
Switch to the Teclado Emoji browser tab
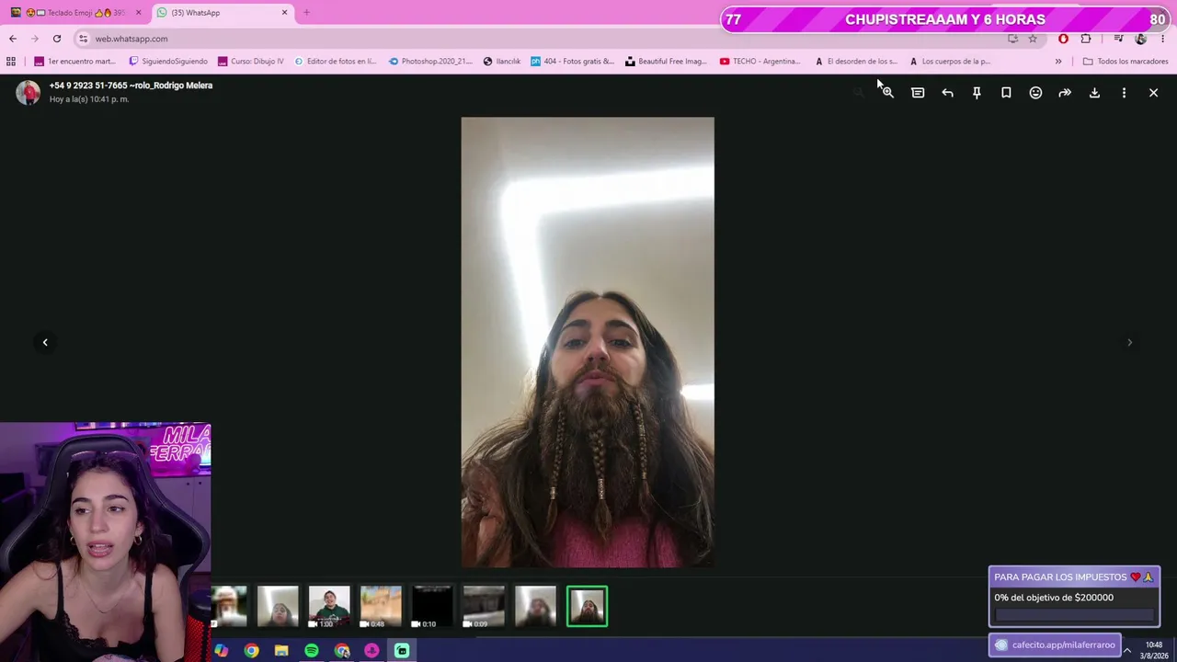click(x=74, y=13)
